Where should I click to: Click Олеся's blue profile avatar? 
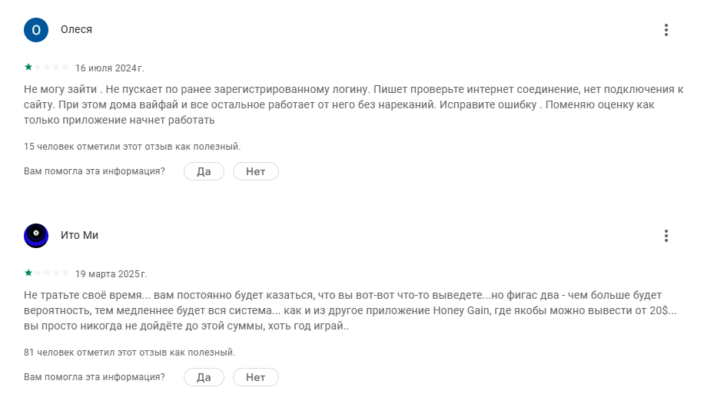[36, 30]
